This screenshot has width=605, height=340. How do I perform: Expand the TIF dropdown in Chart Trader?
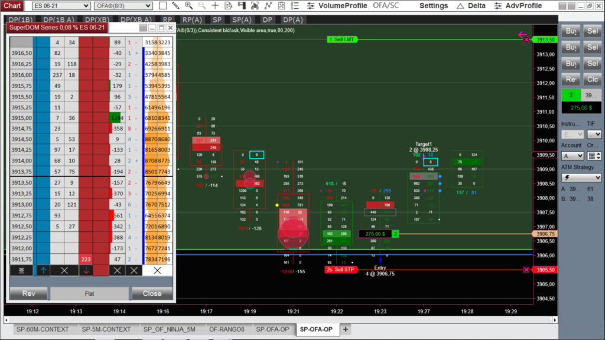pyautogui.click(x=594, y=134)
